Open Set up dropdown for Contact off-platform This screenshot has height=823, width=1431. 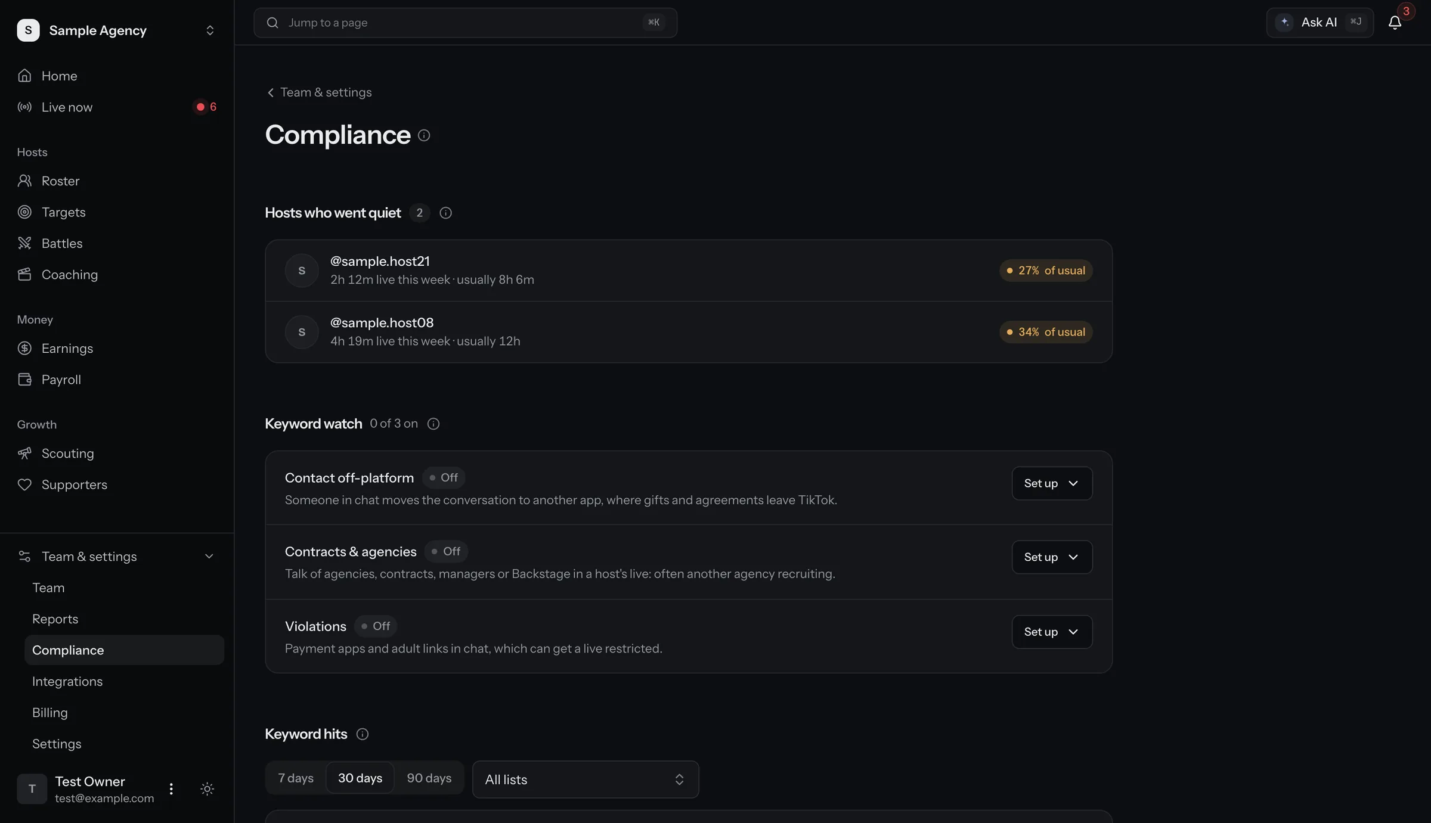[x=1052, y=483]
